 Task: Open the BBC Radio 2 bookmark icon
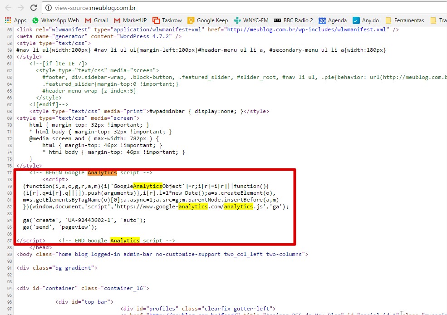pyautogui.click(x=277, y=20)
